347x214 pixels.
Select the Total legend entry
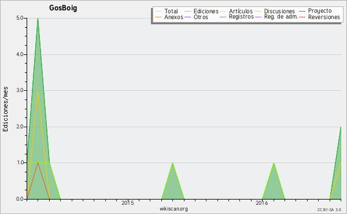167,11
